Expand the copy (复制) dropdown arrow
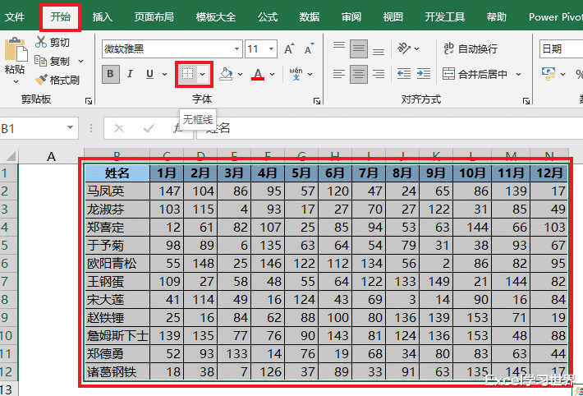The height and width of the screenshot is (396, 583). 80,61
